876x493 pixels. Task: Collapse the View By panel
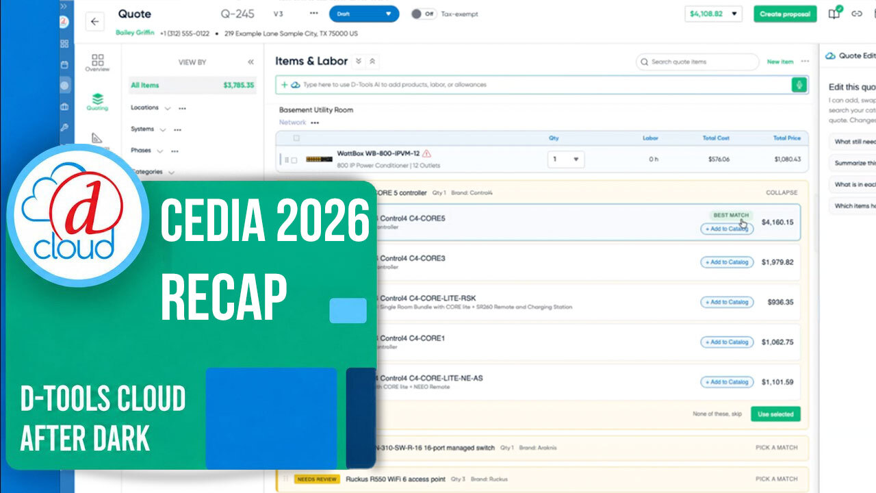point(250,62)
